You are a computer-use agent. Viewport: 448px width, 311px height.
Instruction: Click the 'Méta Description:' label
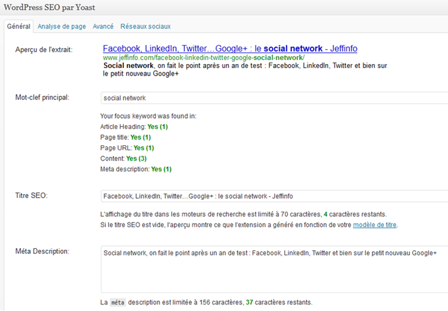pos(43,251)
